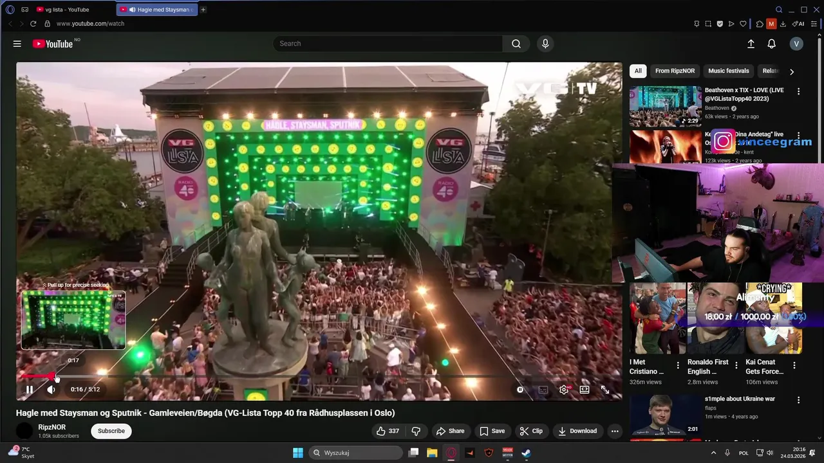This screenshot has height=463, width=824.
Task: Open the red M extension icon
Action: [x=771, y=24]
